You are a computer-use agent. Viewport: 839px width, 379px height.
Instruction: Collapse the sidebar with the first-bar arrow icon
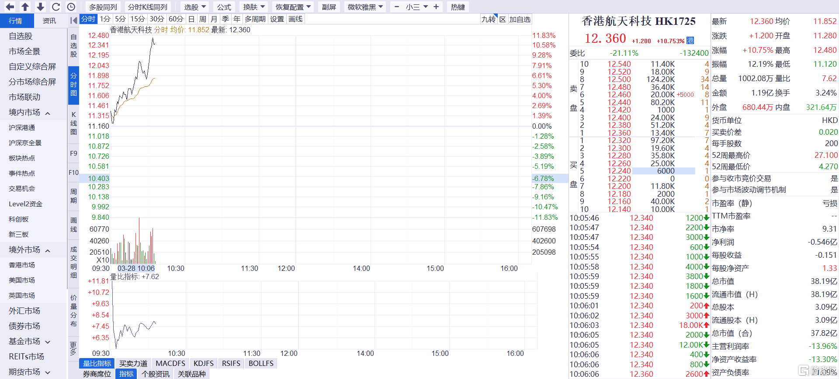click(74, 20)
